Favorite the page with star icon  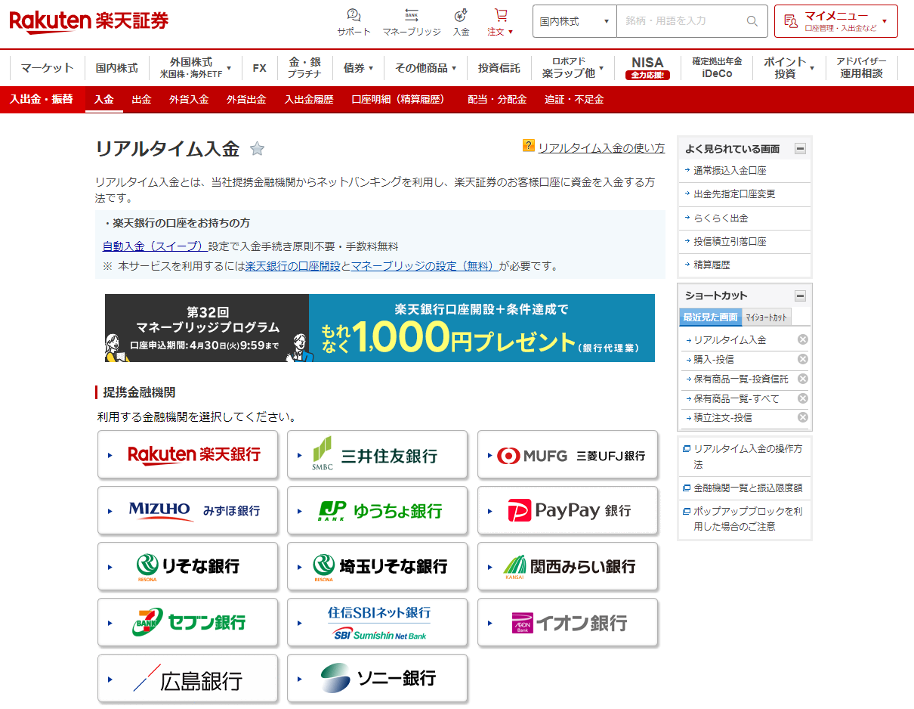pyautogui.click(x=258, y=149)
